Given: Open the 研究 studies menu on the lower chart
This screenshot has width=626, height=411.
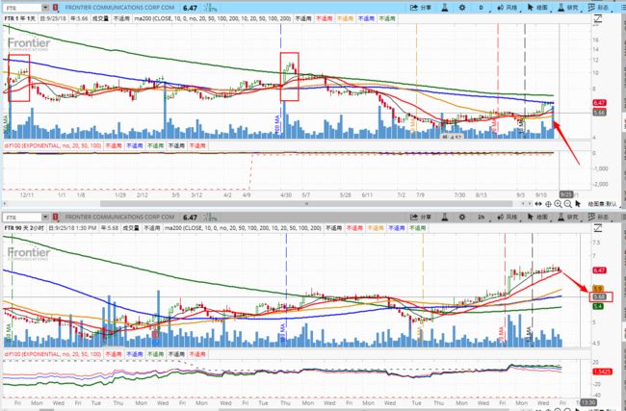Looking at the screenshot, I should pyautogui.click(x=568, y=218).
